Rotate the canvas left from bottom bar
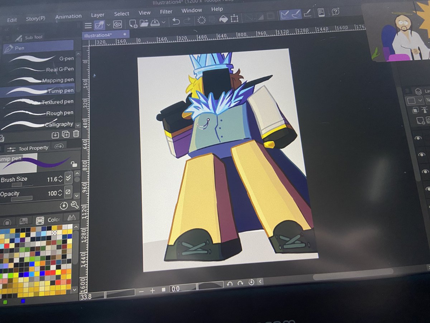Screen dimensions: 430x323 pos(230,284)
